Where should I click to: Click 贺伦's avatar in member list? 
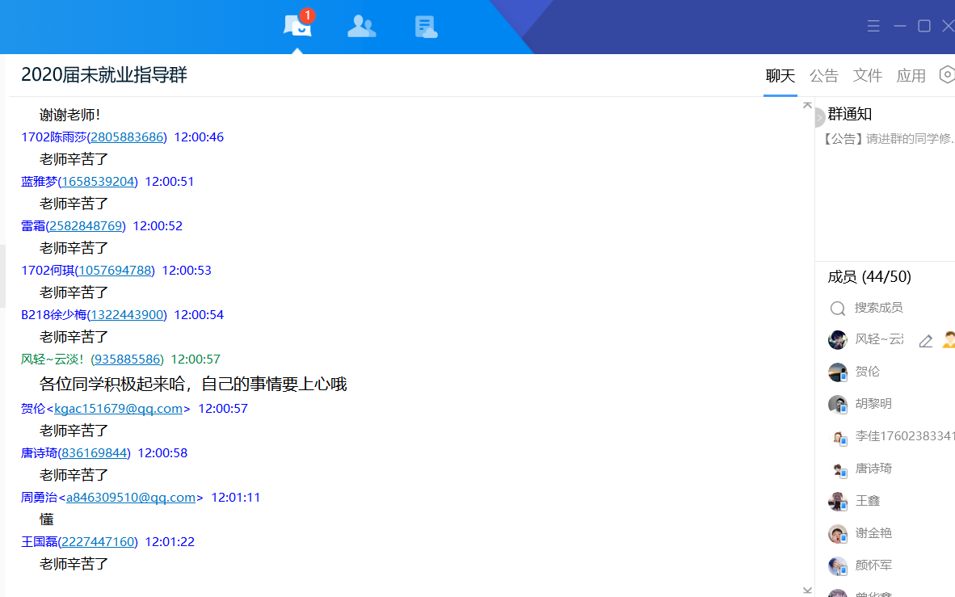tap(838, 372)
